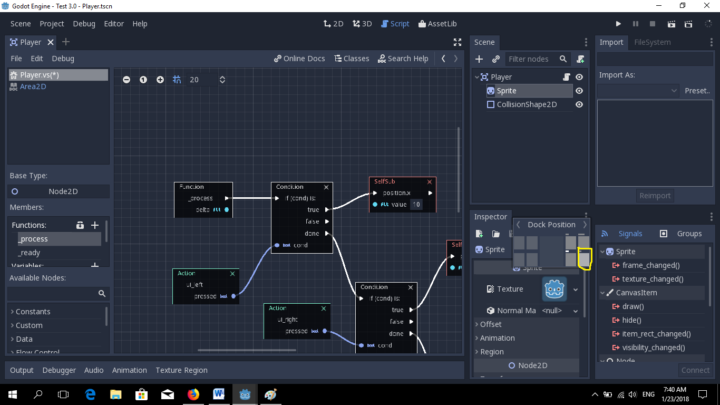Open the Normal Map null dropdown
The width and height of the screenshot is (720, 405).
[576, 311]
